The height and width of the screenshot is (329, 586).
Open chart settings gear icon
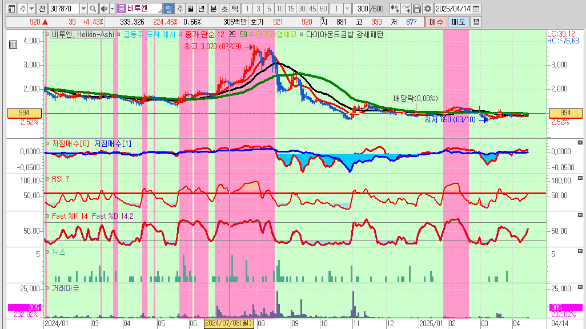click(428, 8)
